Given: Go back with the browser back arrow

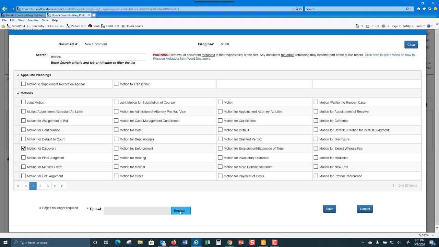Looking at the screenshot, I should [x=4, y=9].
